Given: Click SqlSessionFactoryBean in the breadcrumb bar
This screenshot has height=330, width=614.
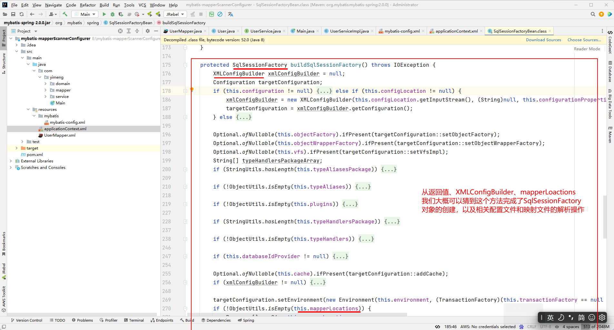Looking at the screenshot, I should [x=128, y=23].
